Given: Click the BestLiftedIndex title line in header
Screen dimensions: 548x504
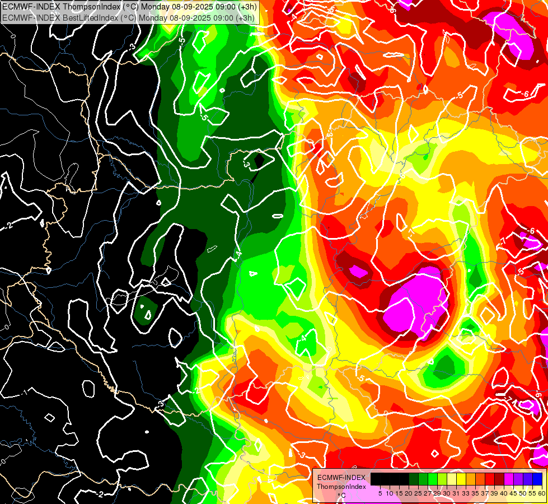Looking at the screenshot, I should point(128,18).
